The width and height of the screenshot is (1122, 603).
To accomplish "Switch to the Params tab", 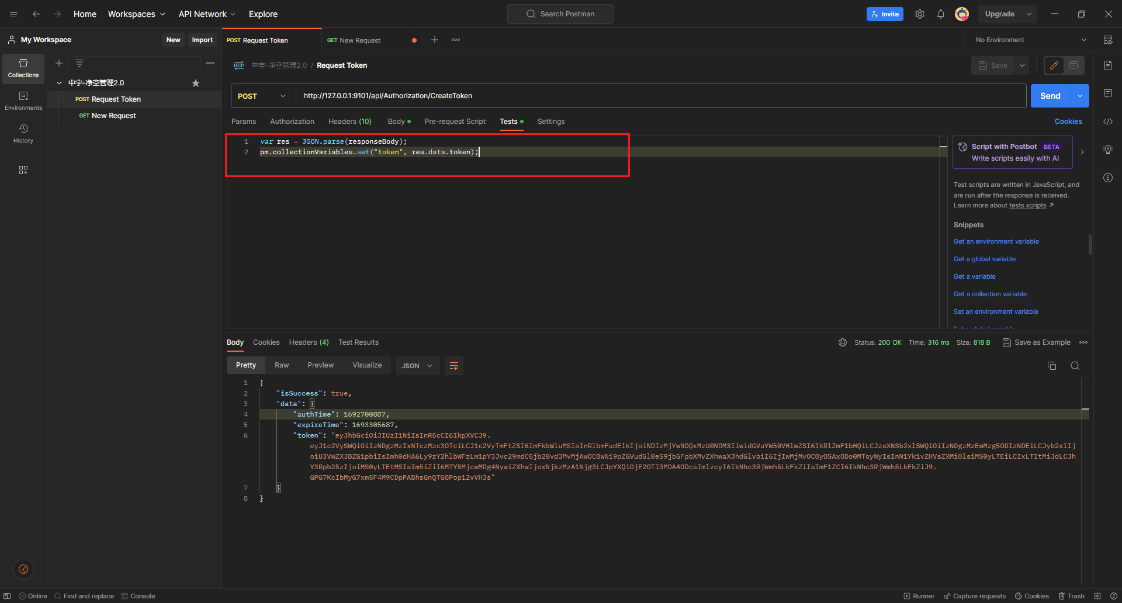I will click(x=244, y=122).
